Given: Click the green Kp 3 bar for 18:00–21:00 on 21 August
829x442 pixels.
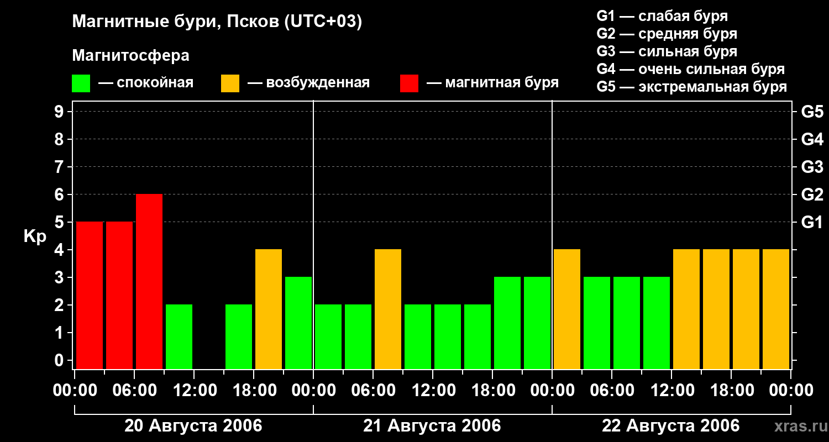Looking at the screenshot, I should point(507,323).
